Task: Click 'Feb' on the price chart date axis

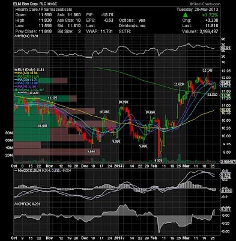Action: point(154,166)
